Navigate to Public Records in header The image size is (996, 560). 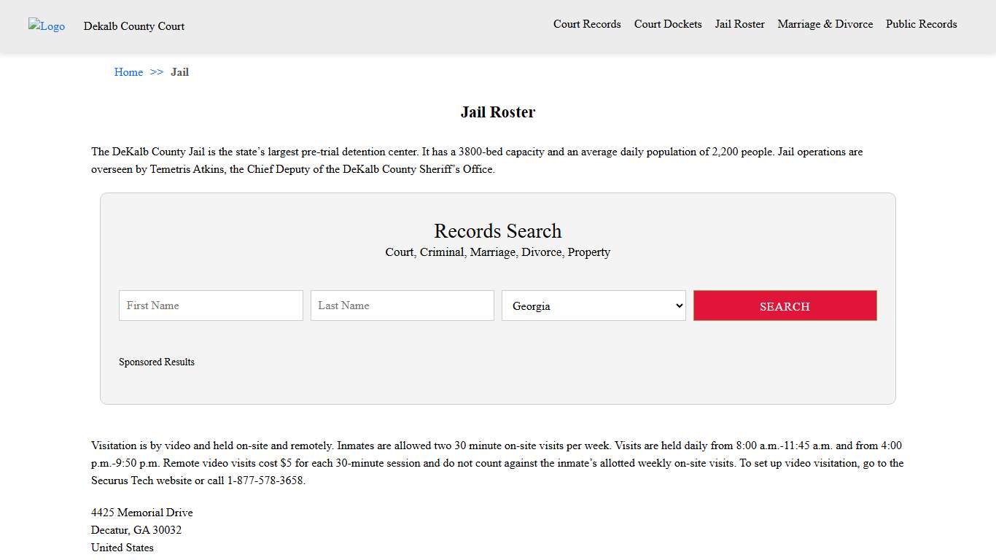click(921, 24)
